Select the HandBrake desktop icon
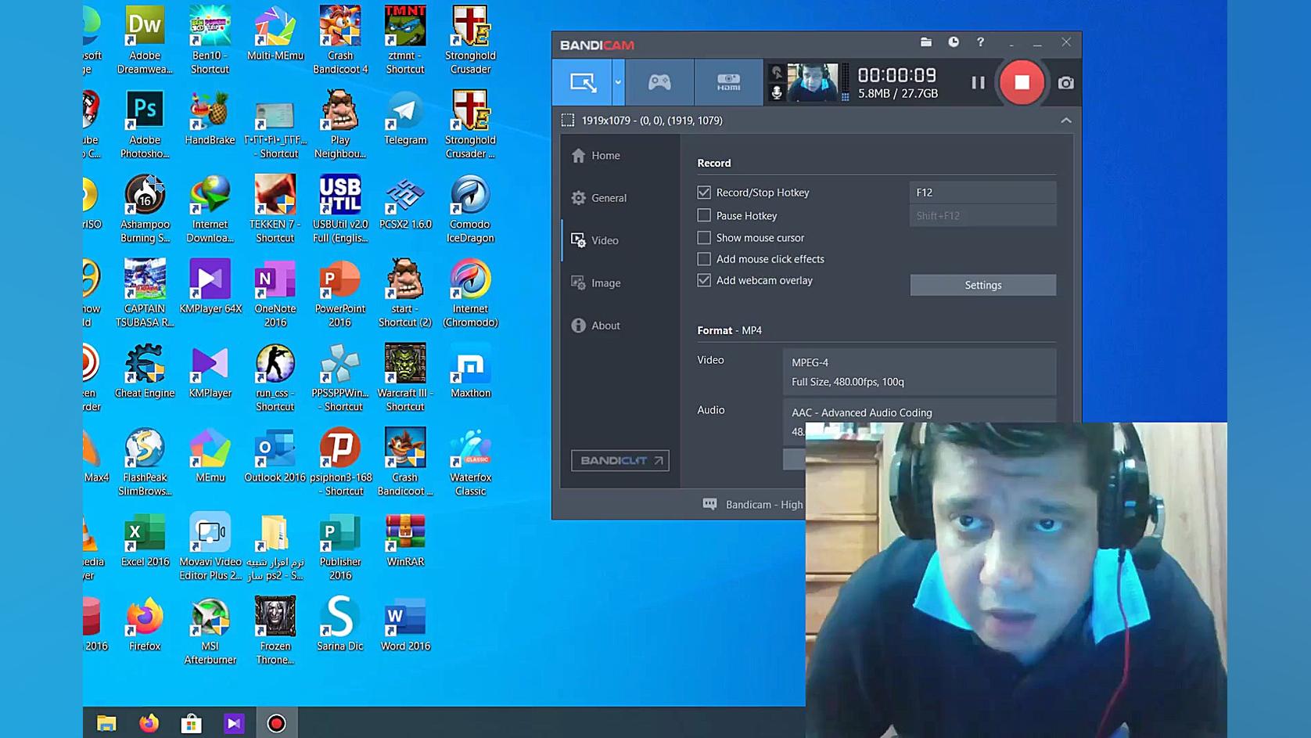 (210, 118)
